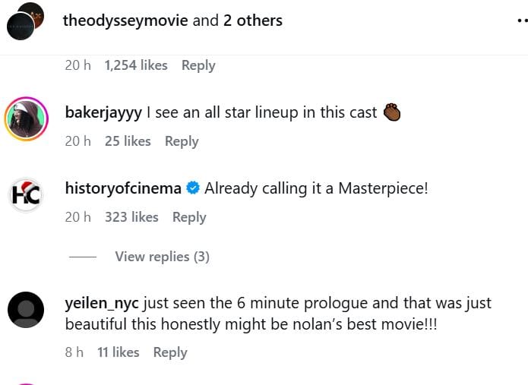The height and width of the screenshot is (385, 528).
Task: Show the 11 likes list
Action: click(119, 352)
